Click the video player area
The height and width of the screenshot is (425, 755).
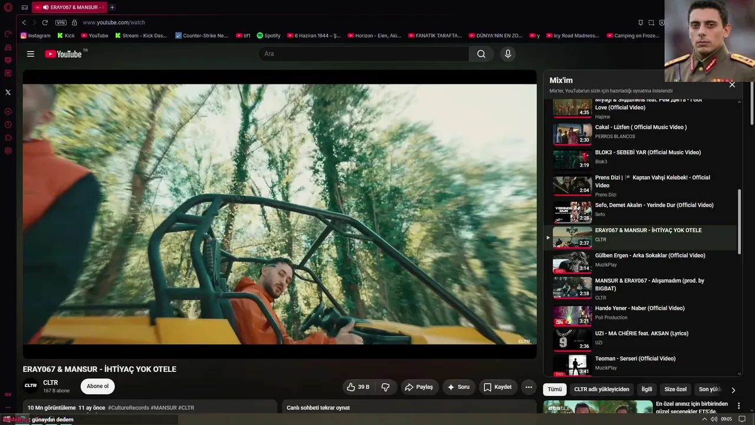(x=280, y=214)
